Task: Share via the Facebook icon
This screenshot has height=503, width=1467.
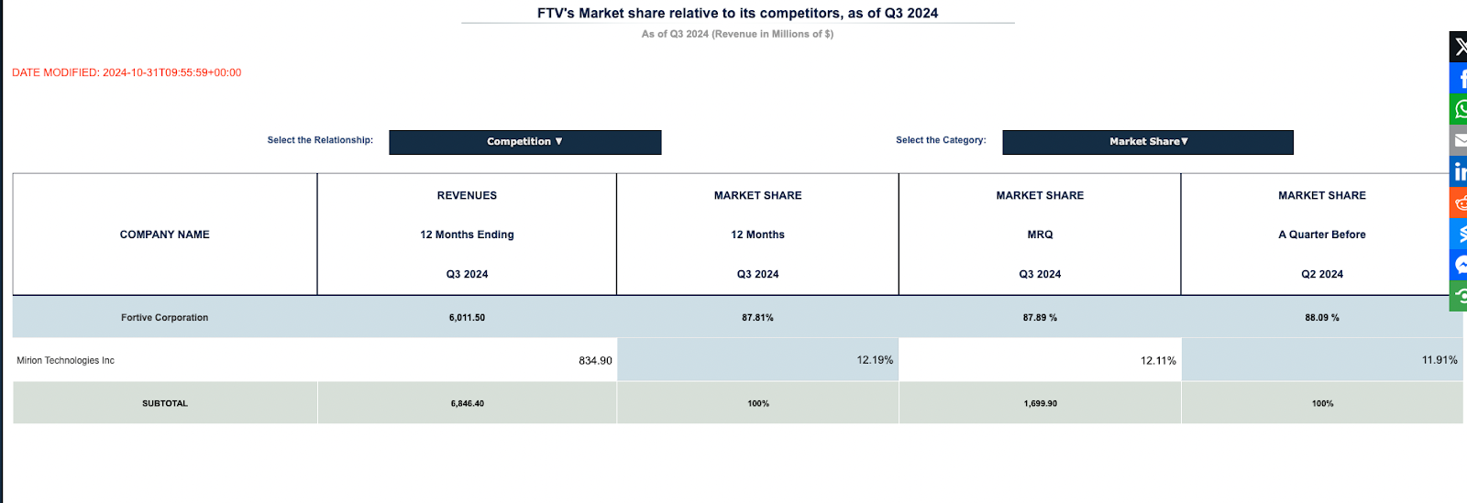Action: point(1459,78)
